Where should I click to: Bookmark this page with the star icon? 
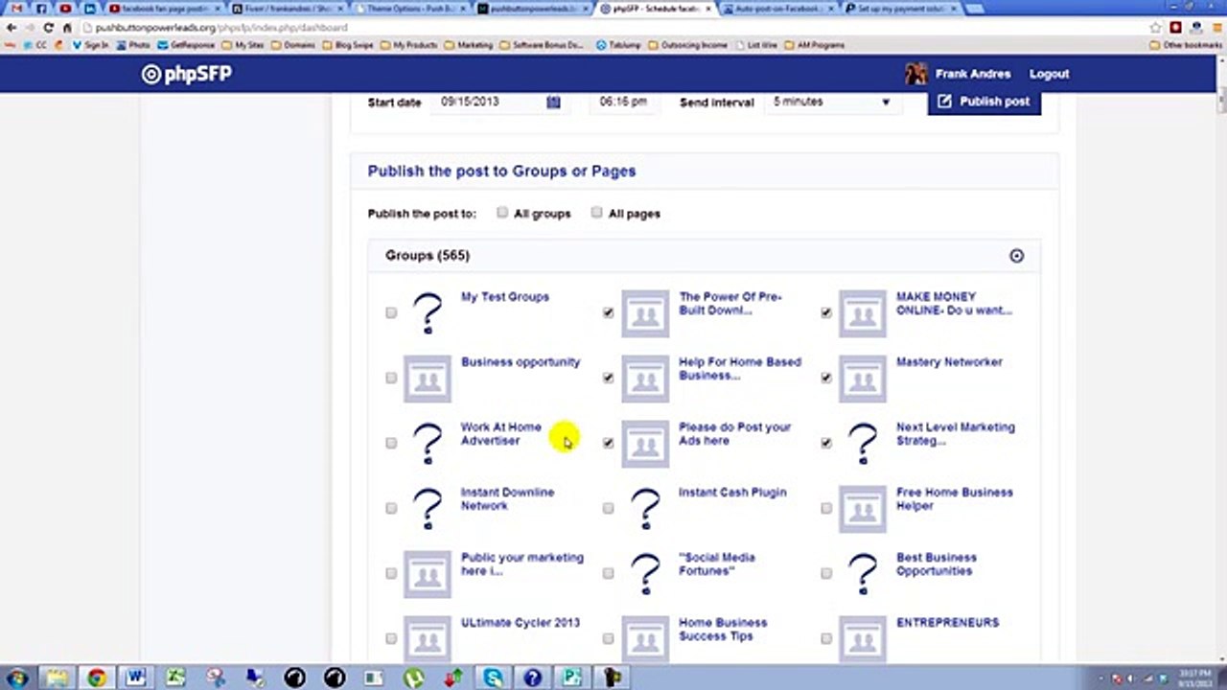click(1156, 28)
